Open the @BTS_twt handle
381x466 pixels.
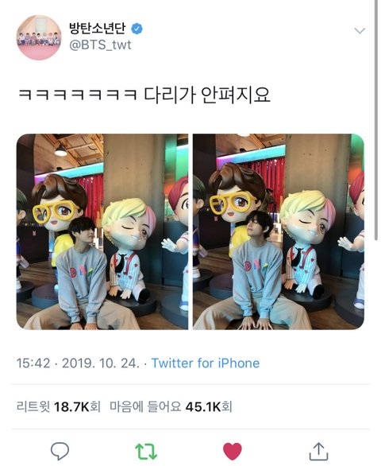click(100, 45)
